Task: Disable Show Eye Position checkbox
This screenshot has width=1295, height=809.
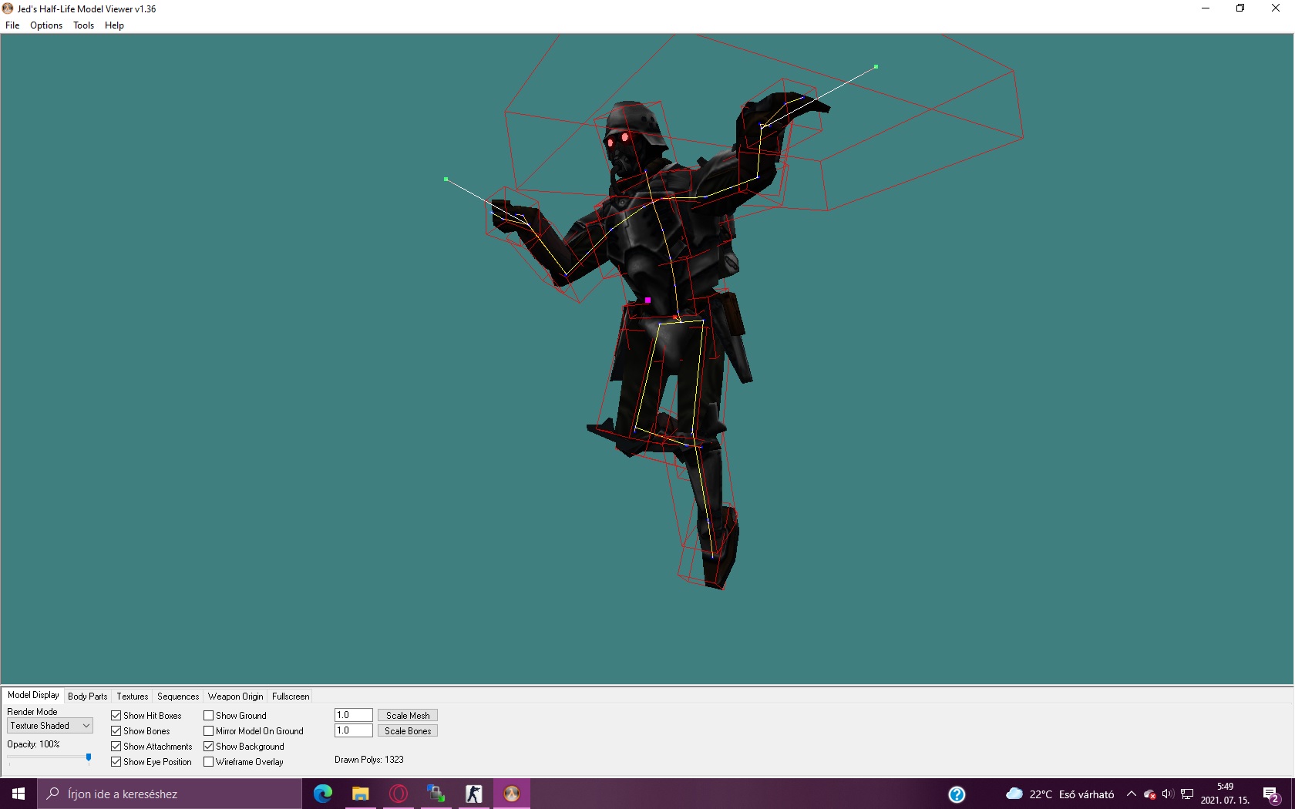Action: pyautogui.click(x=116, y=762)
